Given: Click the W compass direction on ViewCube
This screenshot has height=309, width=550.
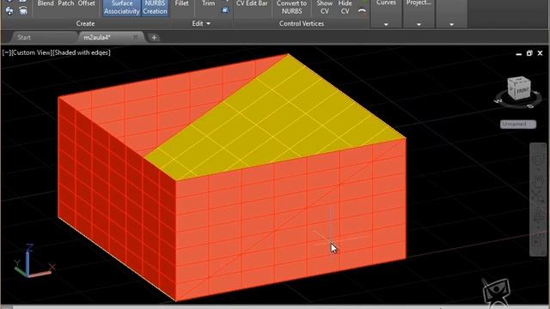Looking at the screenshot, I should 498,101.
